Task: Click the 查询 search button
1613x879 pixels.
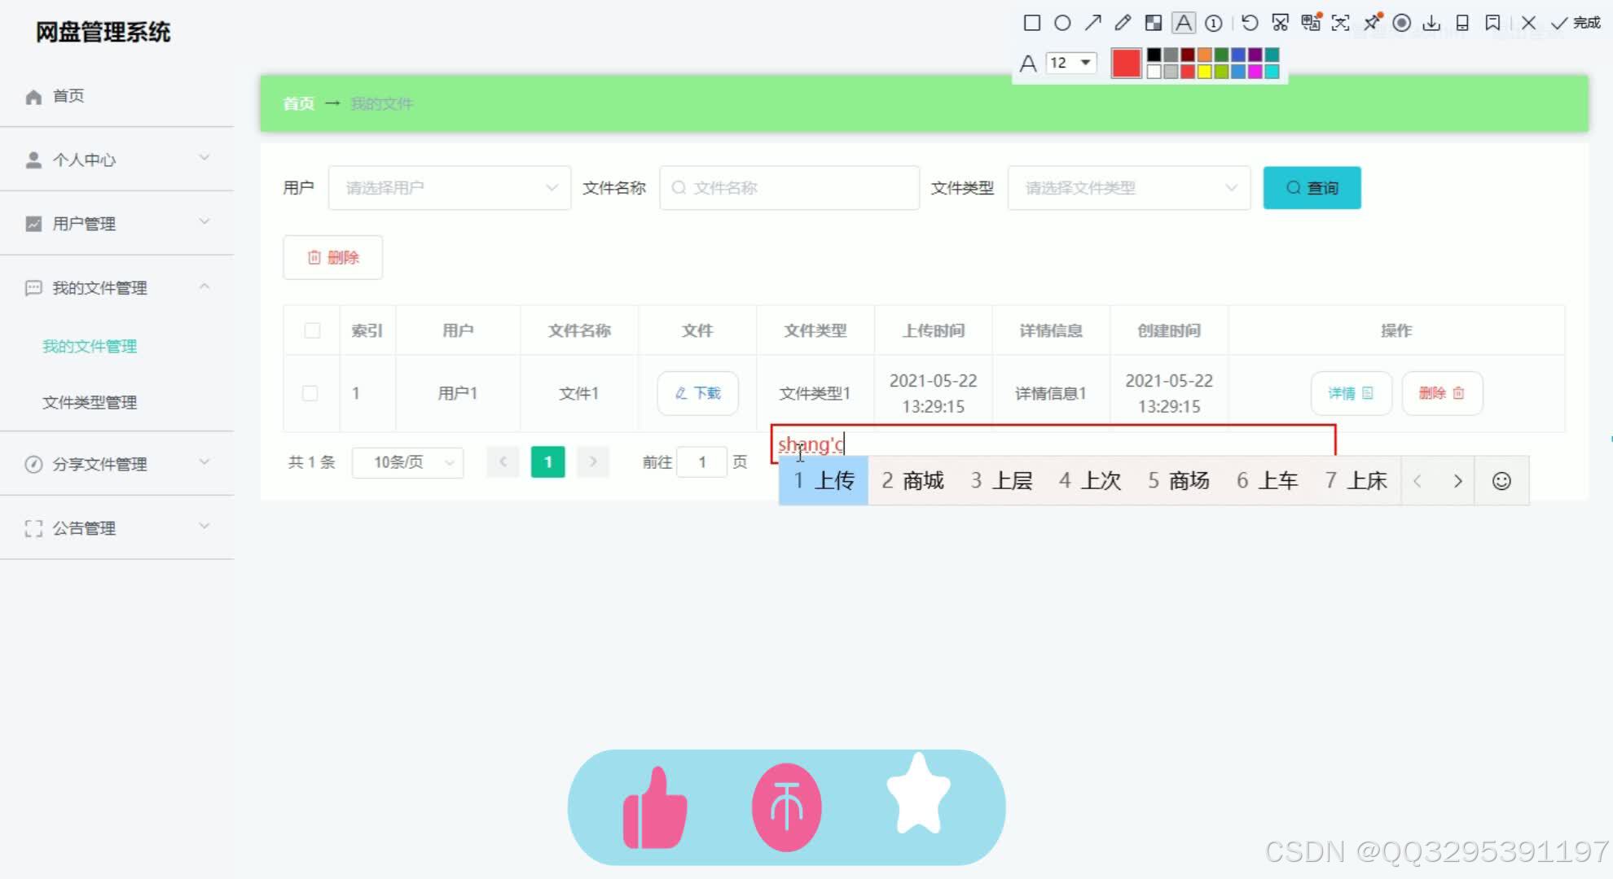Action: tap(1312, 188)
